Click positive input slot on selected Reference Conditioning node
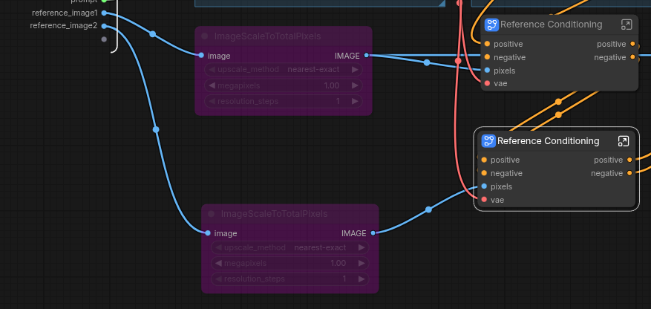Viewport: 651px width, 309px height. (x=484, y=160)
